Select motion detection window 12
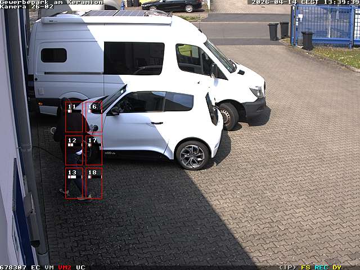 click(74, 150)
